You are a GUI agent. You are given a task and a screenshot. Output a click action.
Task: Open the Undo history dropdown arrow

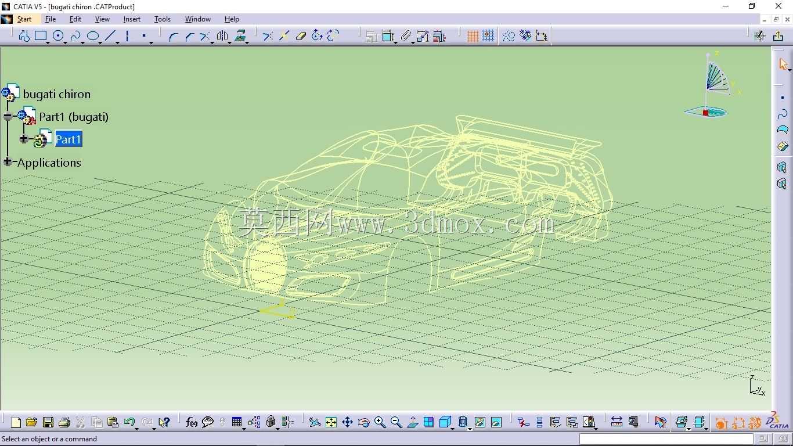click(137, 428)
